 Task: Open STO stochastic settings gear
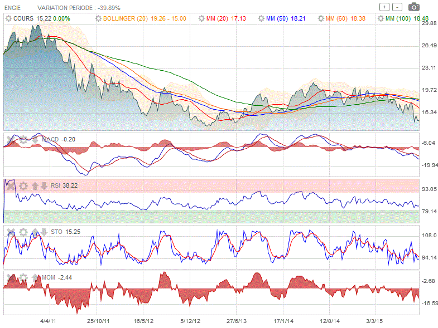(23, 231)
